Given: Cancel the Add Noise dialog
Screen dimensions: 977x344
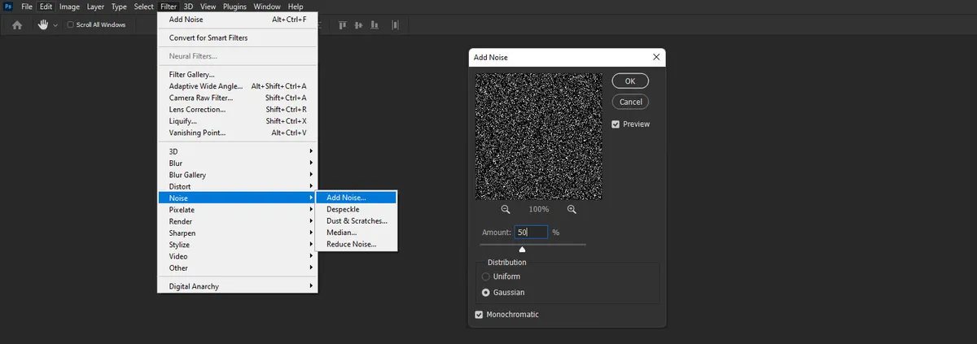Looking at the screenshot, I should coord(630,102).
